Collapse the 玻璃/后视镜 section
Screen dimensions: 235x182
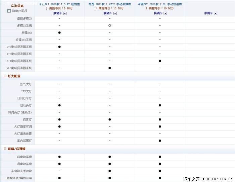(5, 149)
